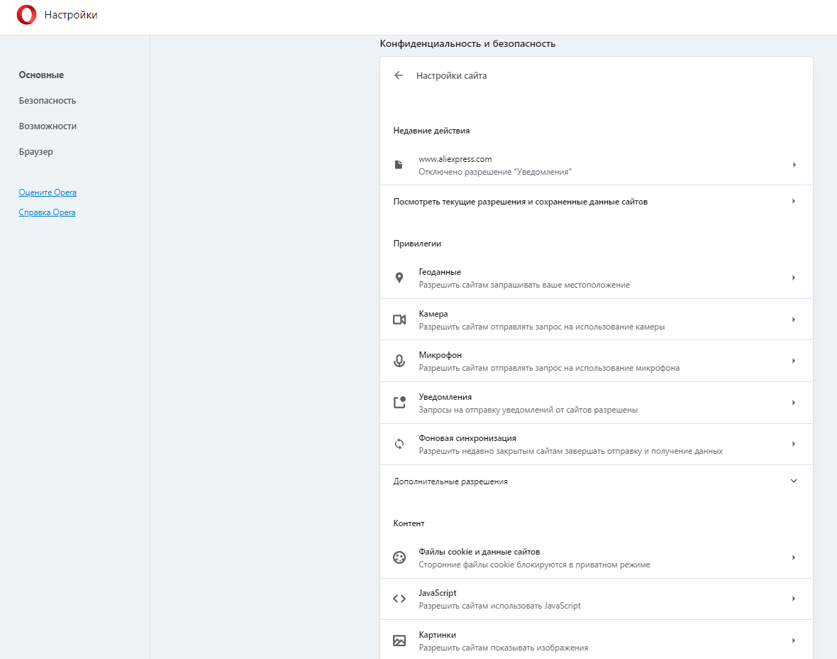
Task: Open arrow for Посмотреть текущие разрешения row
Action: coord(794,201)
